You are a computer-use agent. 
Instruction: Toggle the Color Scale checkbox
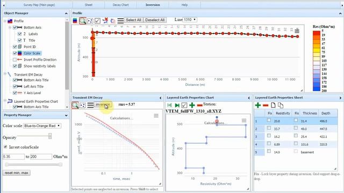[15, 53]
